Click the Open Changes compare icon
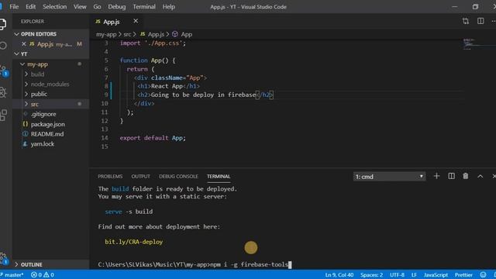Screen dimensions: 496x279 [x=465, y=21]
